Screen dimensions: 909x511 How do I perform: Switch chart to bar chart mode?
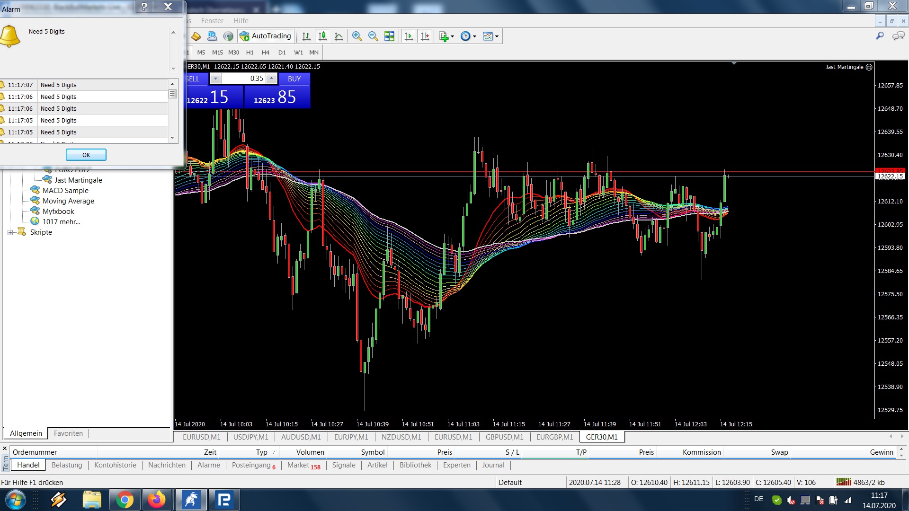306,36
